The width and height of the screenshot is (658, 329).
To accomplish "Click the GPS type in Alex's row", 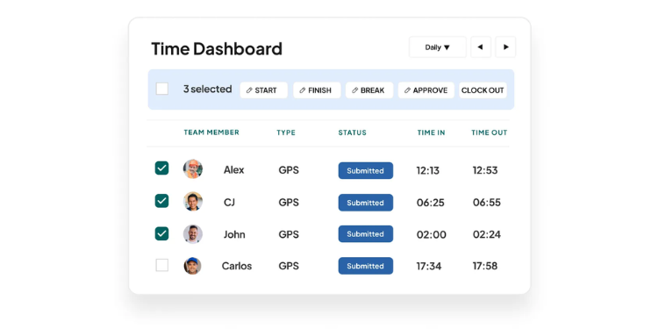I will tap(289, 170).
